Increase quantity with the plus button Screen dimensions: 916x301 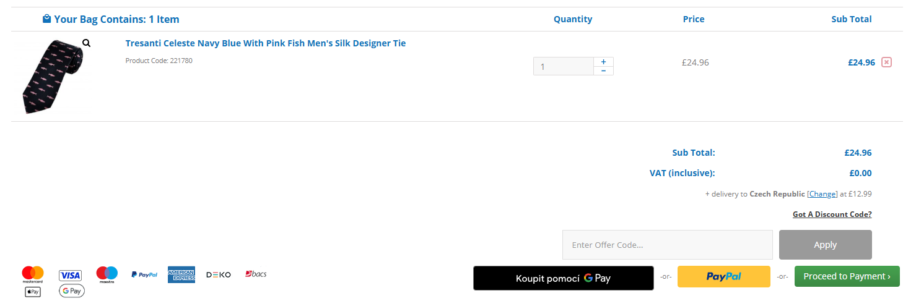(603, 62)
